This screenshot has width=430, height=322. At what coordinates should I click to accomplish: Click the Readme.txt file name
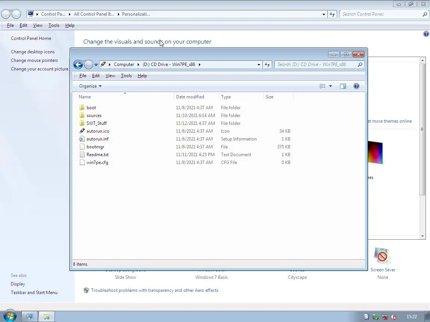click(97, 154)
